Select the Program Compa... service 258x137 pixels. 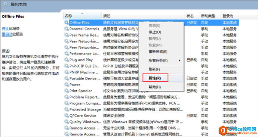click(85, 103)
